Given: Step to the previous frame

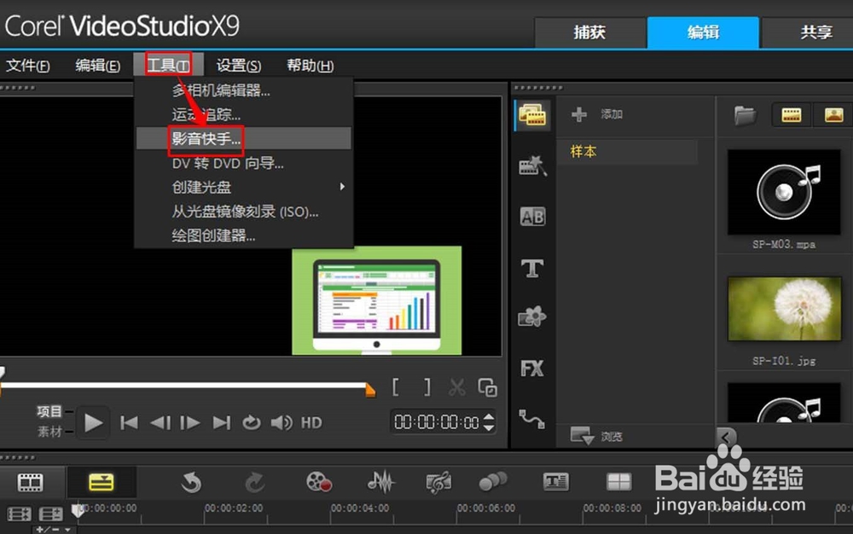Looking at the screenshot, I should [x=160, y=422].
